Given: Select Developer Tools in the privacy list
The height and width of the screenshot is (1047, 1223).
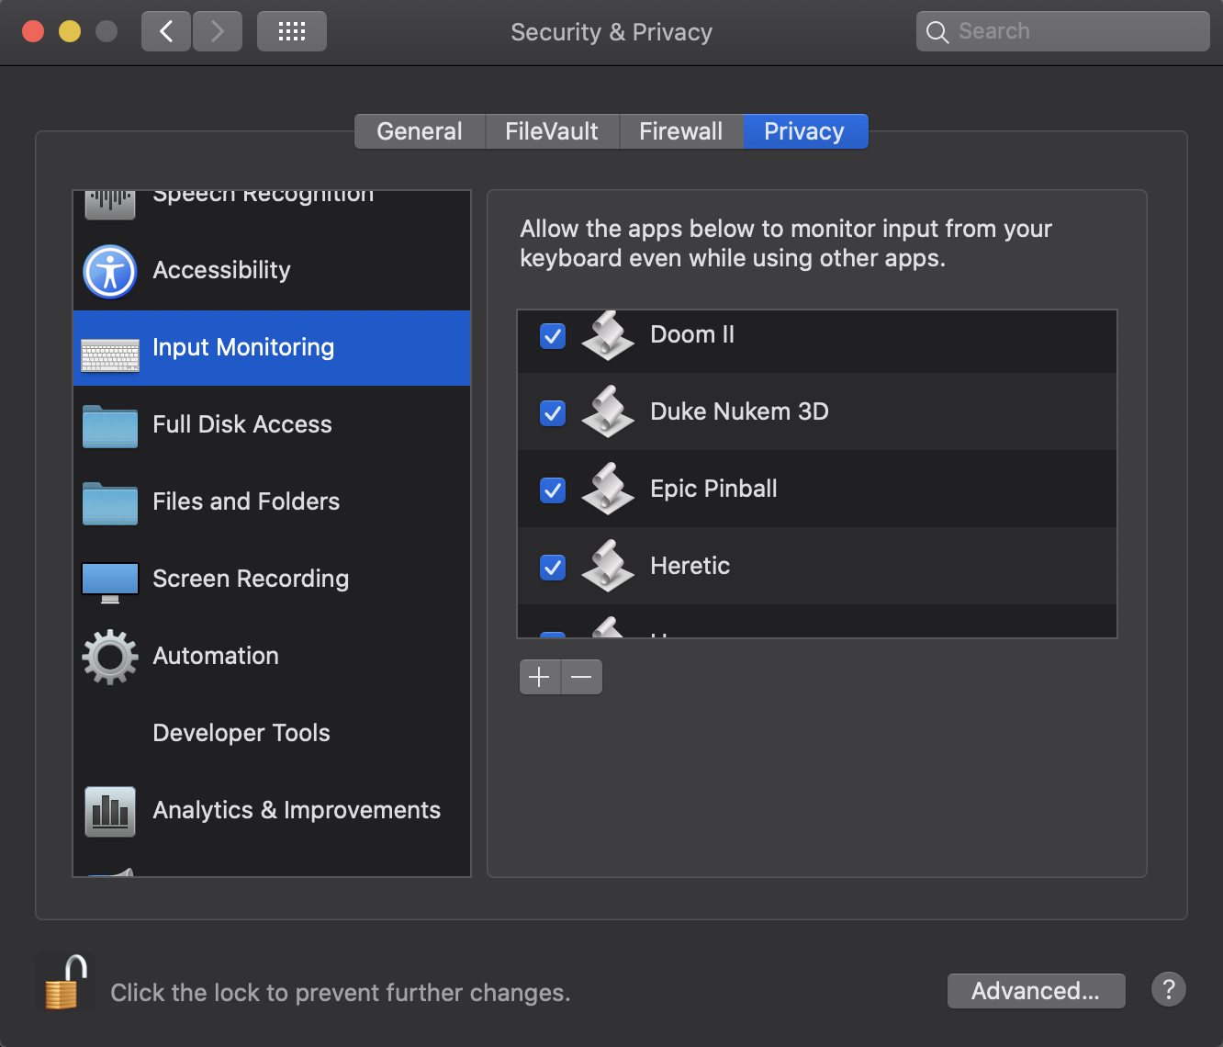Looking at the screenshot, I should click(272, 734).
